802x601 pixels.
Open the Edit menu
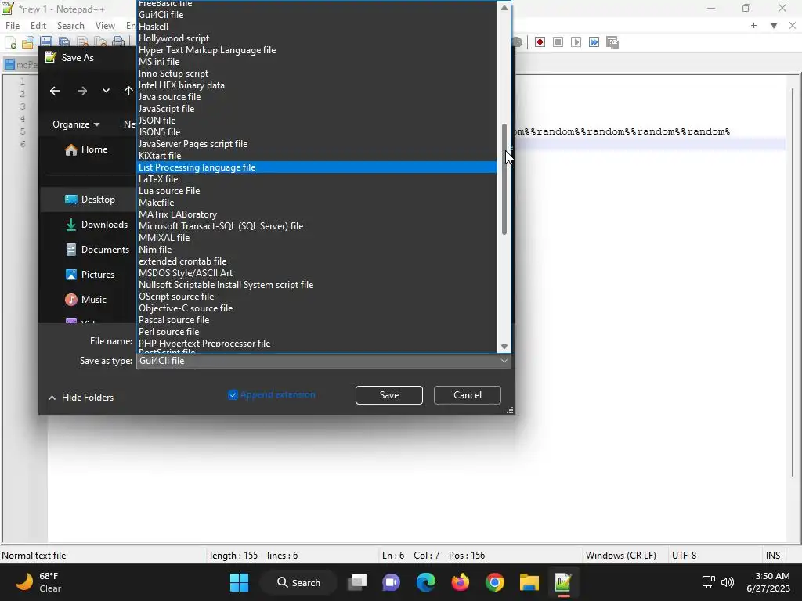click(x=38, y=26)
